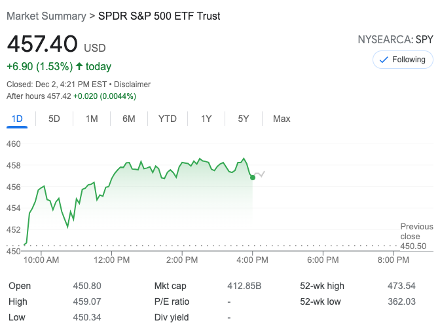Click the checkmark icon in Following

383,60
